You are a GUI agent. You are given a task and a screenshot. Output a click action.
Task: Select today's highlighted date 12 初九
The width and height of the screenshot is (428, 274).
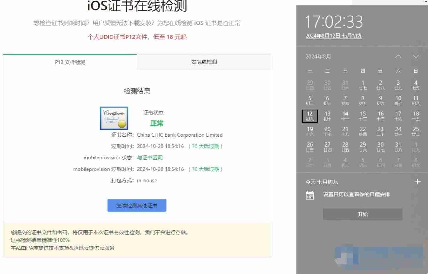pos(310,116)
